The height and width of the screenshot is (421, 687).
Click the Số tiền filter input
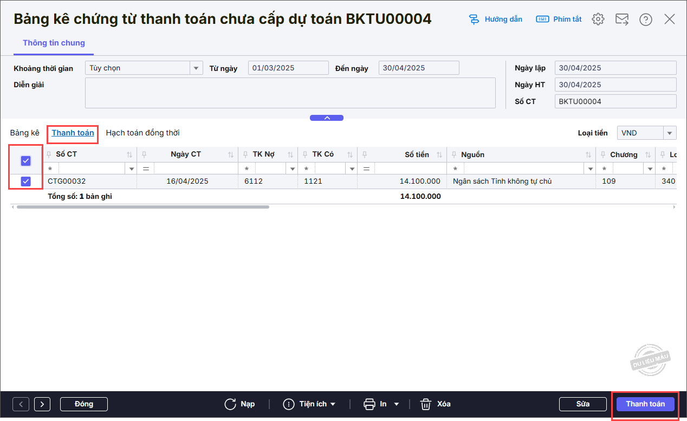(x=410, y=169)
